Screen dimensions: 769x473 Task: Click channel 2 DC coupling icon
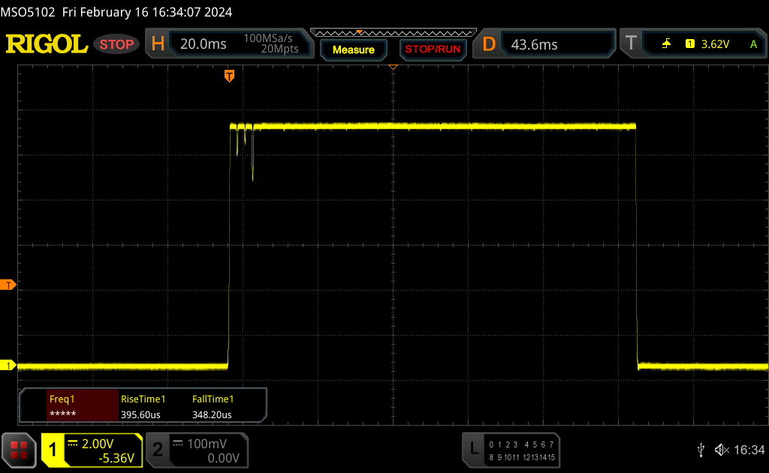pos(178,444)
